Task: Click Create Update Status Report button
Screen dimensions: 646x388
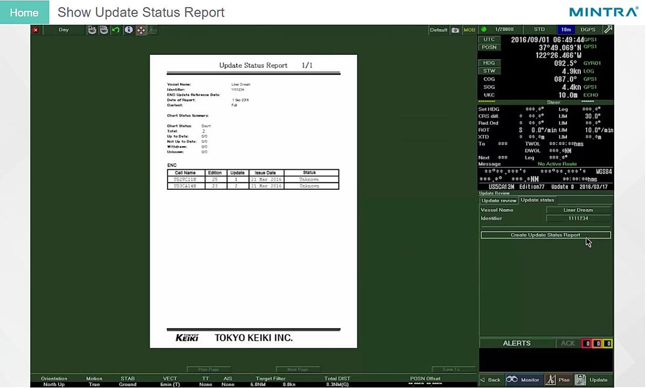Action: tap(545, 235)
